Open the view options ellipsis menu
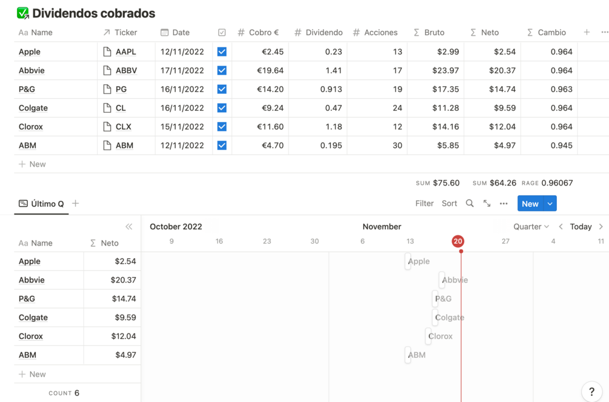Viewport: 609px width, 402px height. [x=504, y=203]
